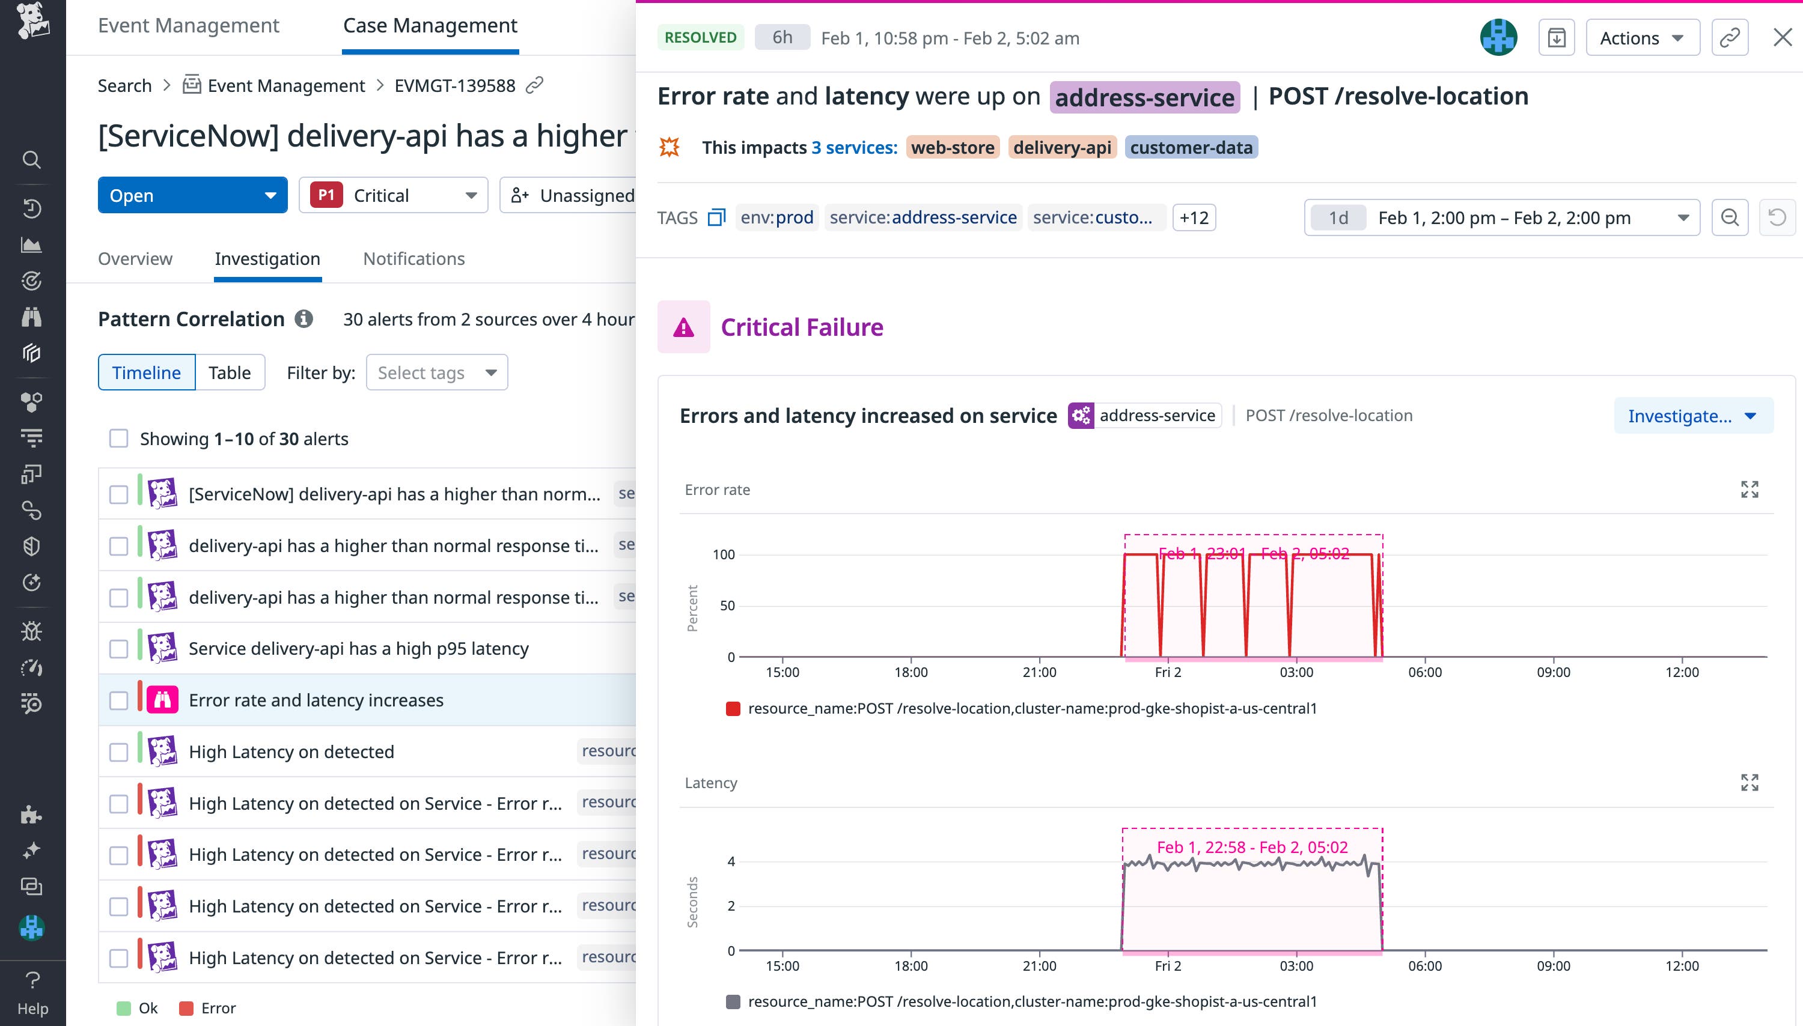The image size is (1803, 1026).
Task: Open the Investigate... menu button
Action: click(1693, 416)
